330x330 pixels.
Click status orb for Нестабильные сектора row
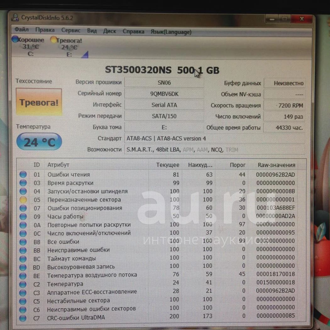click(x=23, y=301)
